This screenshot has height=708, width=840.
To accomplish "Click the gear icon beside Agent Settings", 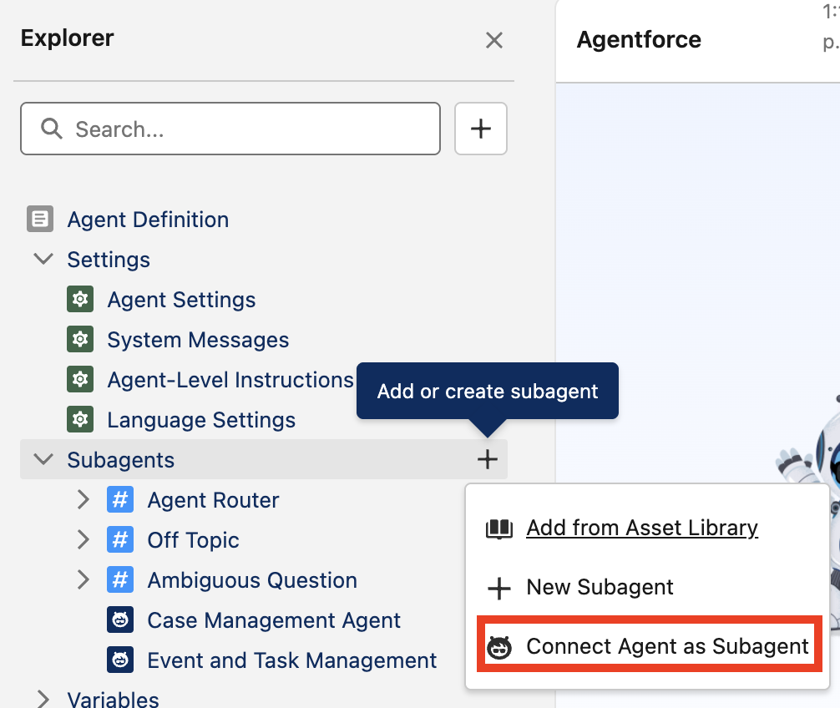I will [80, 299].
